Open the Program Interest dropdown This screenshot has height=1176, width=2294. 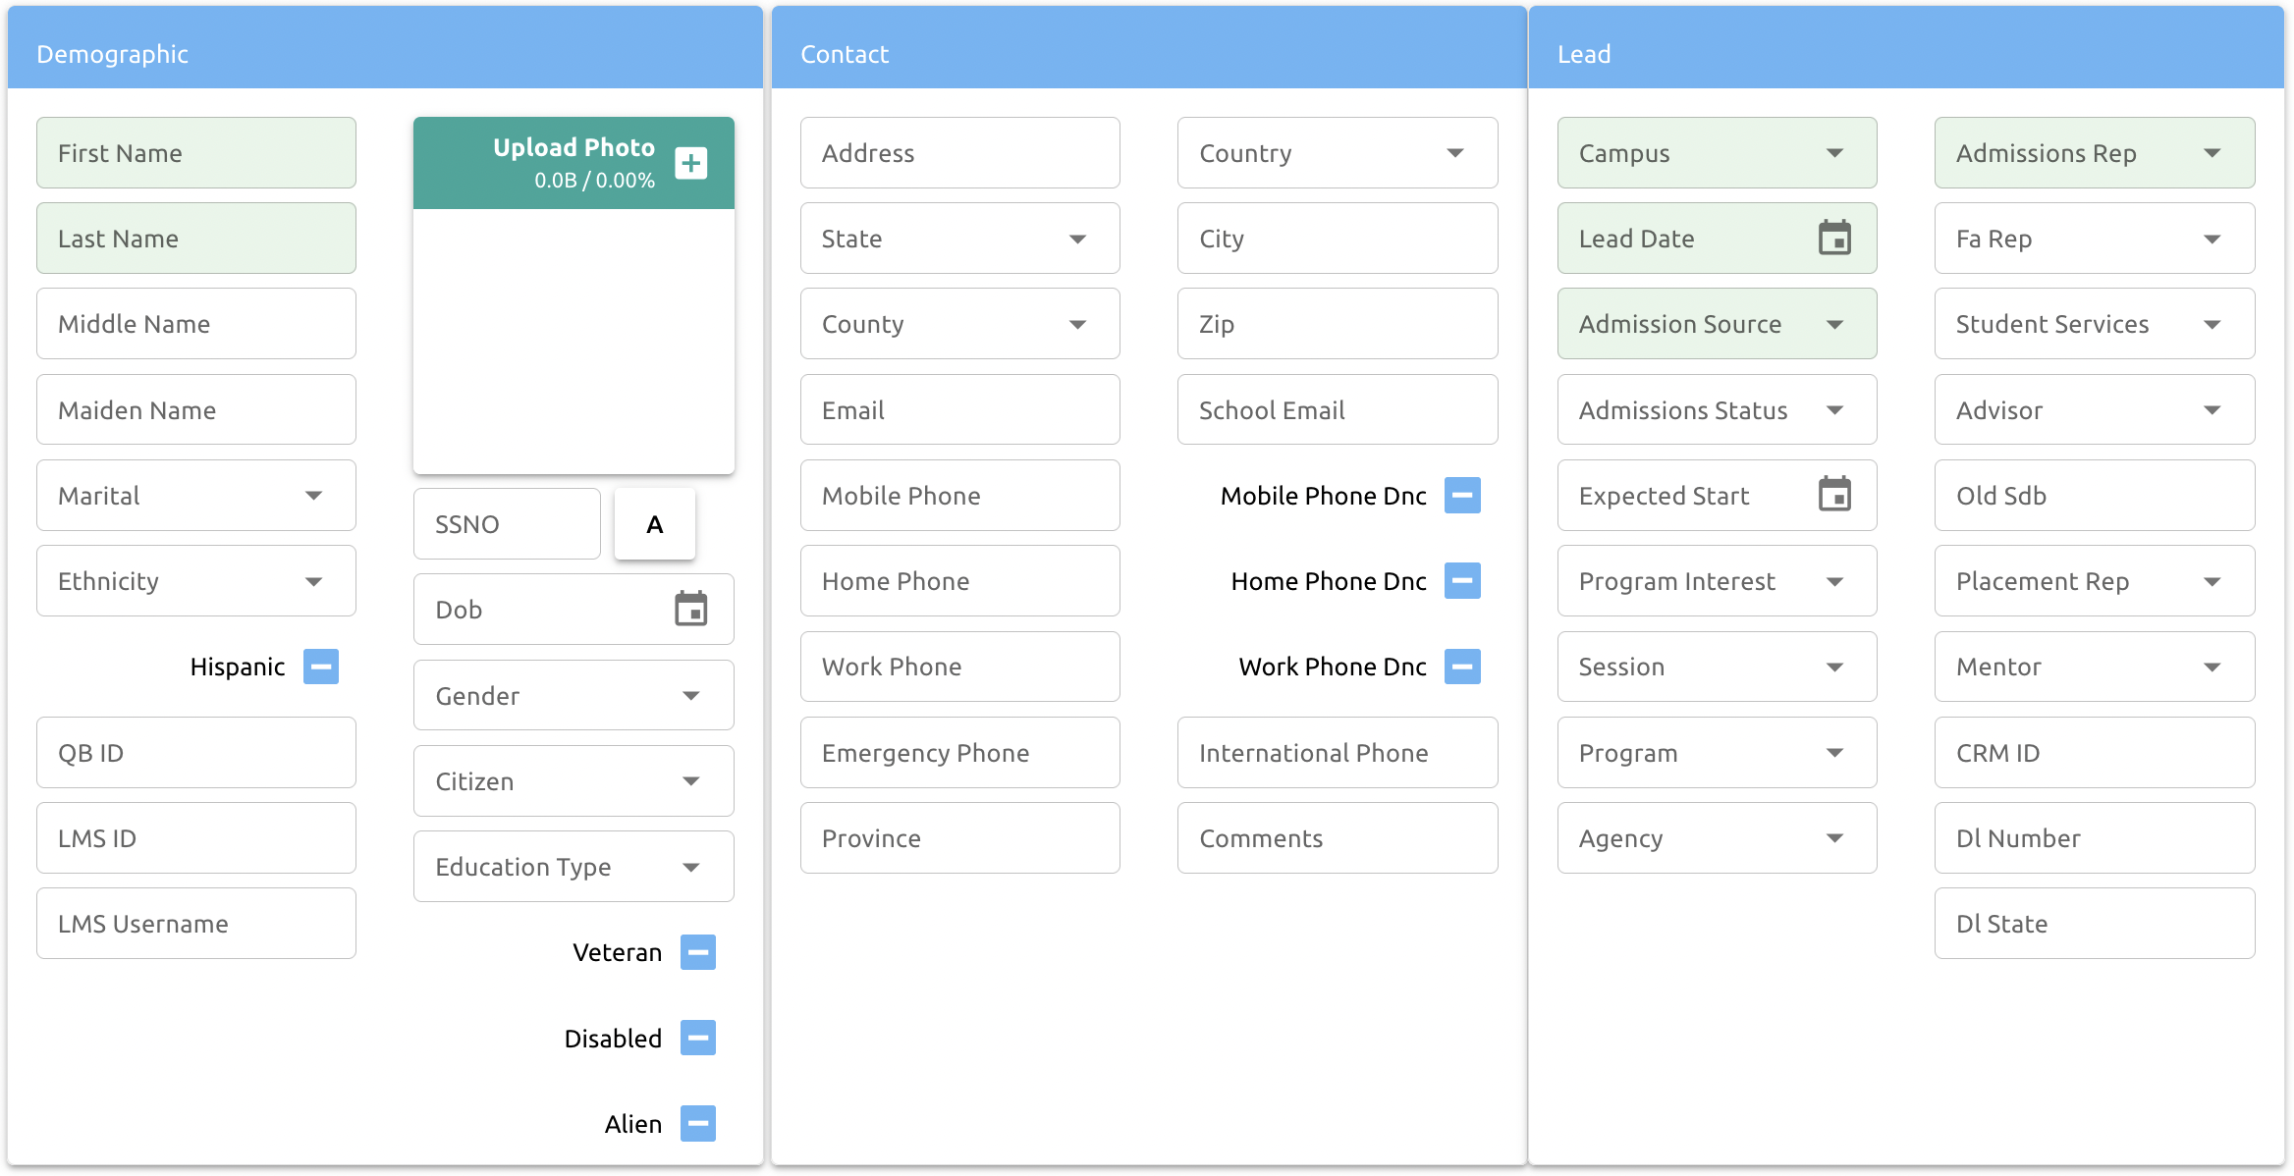pyautogui.click(x=1833, y=581)
